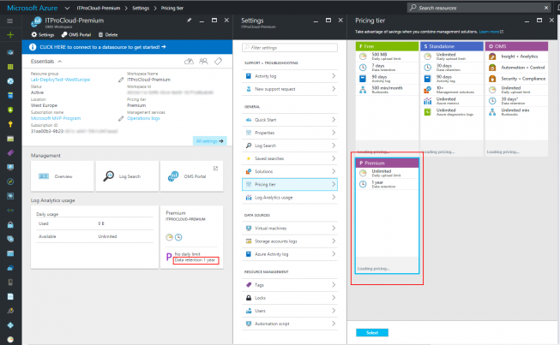Click Delete in workspace toolbar

click(108, 34)
